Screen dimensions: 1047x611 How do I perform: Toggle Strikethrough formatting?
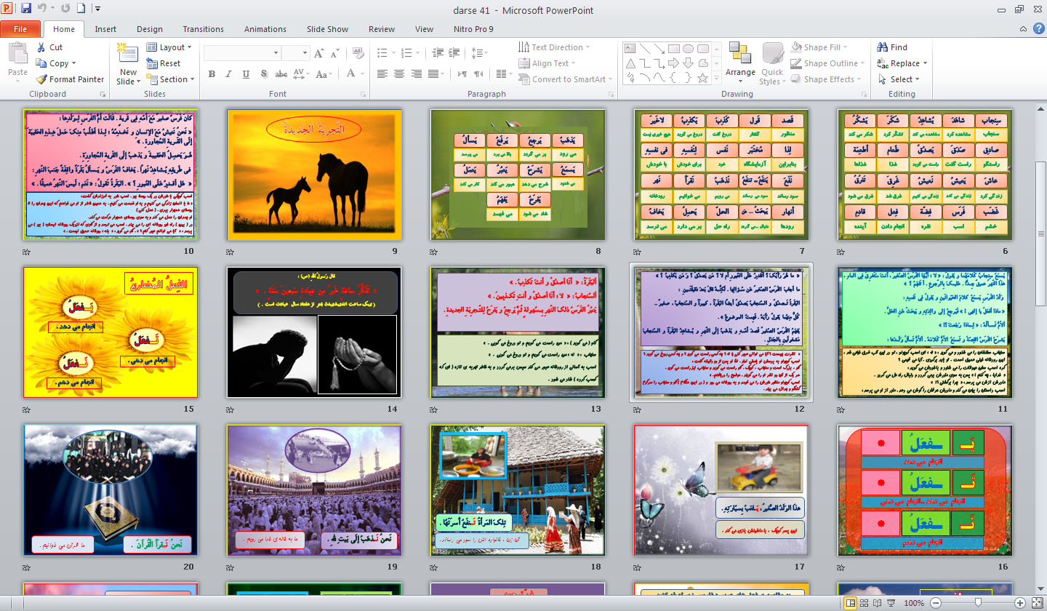[x=280, y=73]
